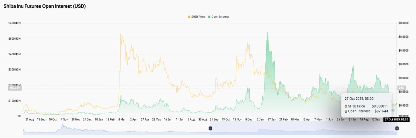Click the $82.34M tooltip value
416x138 pixels.
click(x=381, y=111)
